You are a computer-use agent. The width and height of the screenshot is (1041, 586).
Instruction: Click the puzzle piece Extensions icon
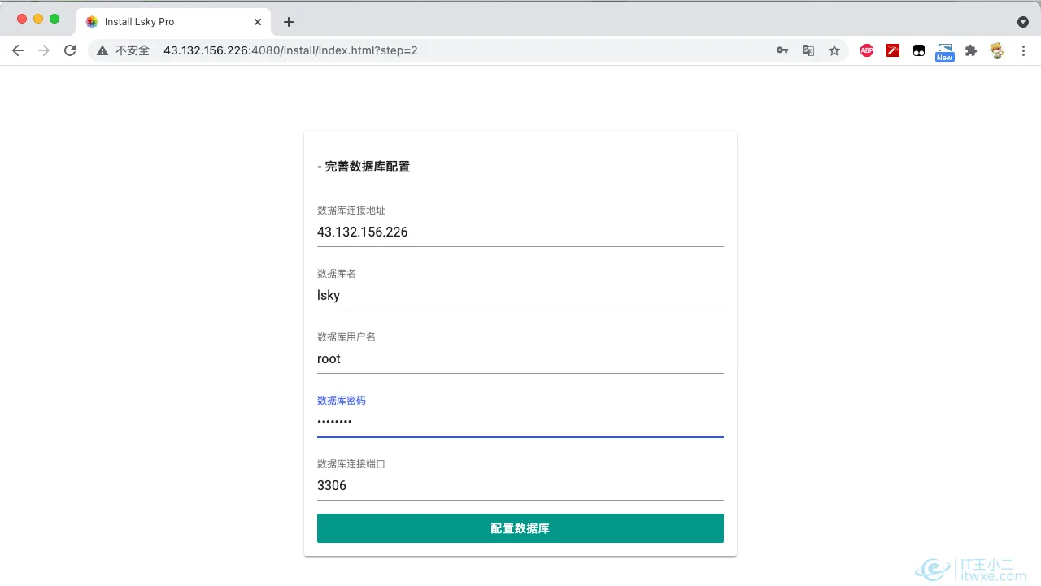tap(971, 50)
